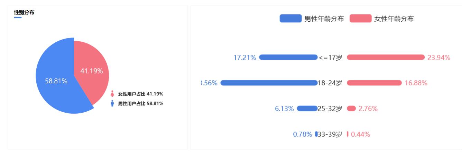Click the male 33-39岁 bar showing 0.78%

(316, 134)
